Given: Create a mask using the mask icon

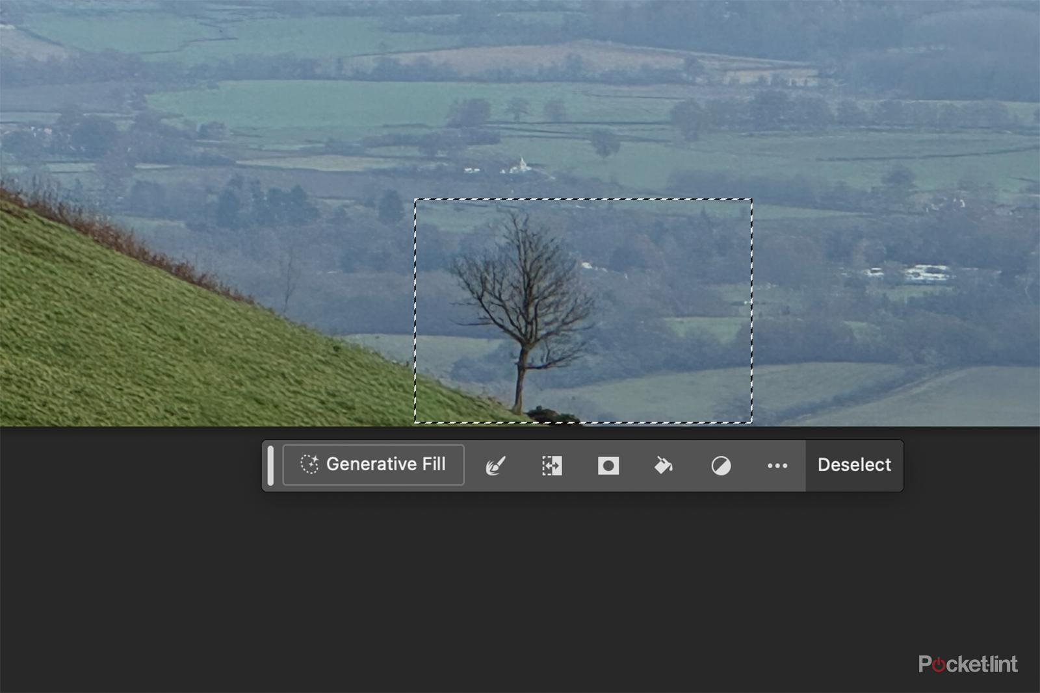Looking at the screenshot, I should pos(607,465).
